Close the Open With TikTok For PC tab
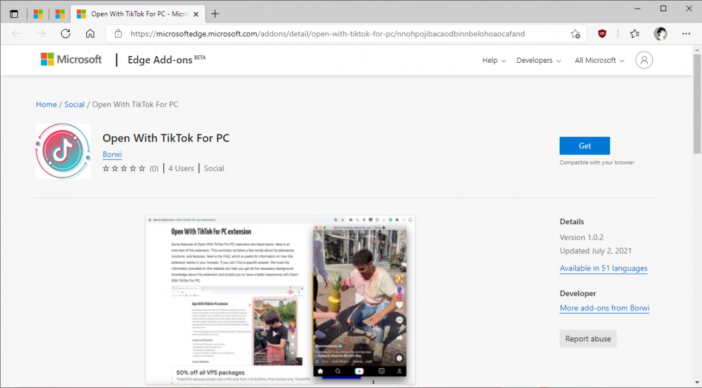Image resolution: width=702 pixels, height=388 pixels. [196, 14]
